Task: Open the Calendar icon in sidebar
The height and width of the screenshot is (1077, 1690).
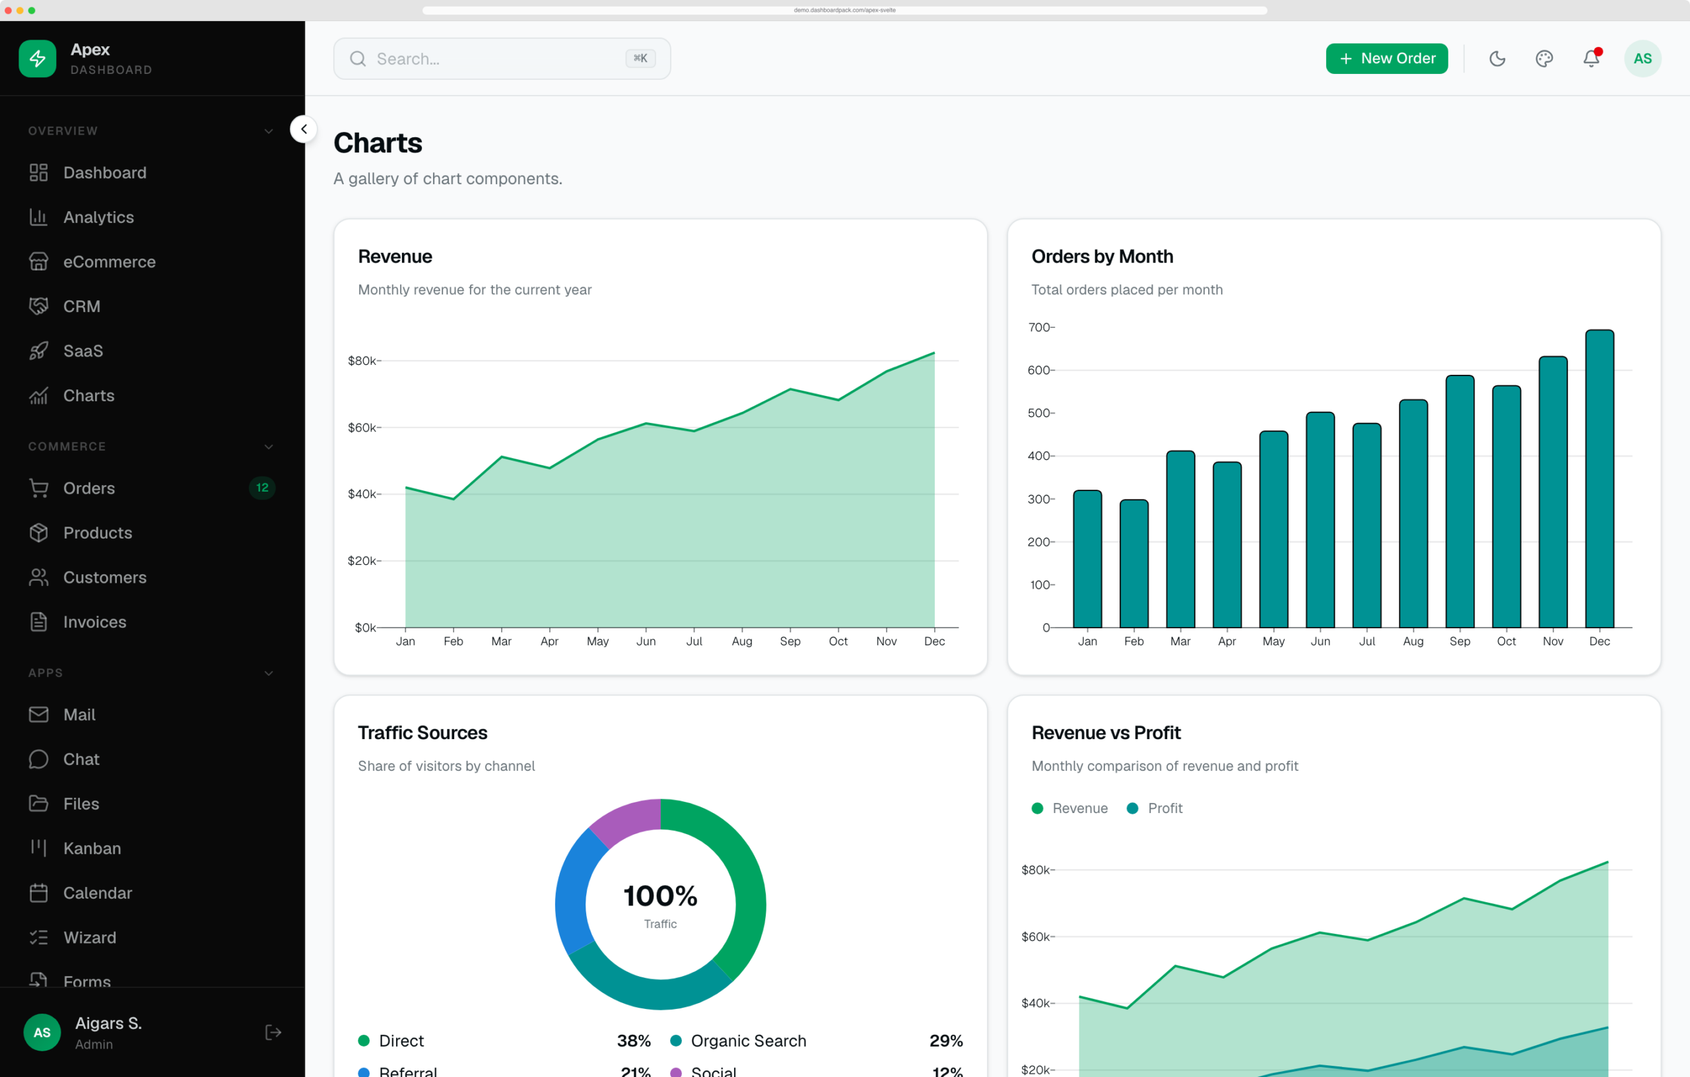Action: (x=38, y=892)
